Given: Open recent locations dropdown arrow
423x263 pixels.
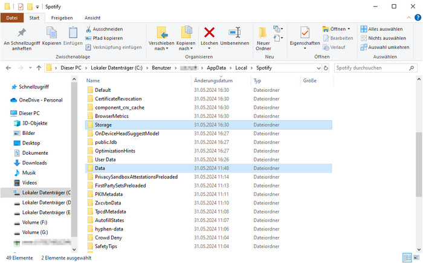Looking at the screenshot, I should 30,68.
